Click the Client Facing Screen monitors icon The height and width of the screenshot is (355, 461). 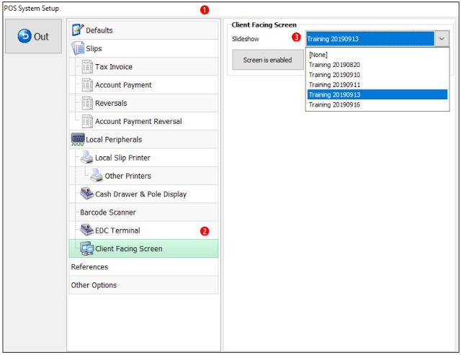[x=87, y=248]
